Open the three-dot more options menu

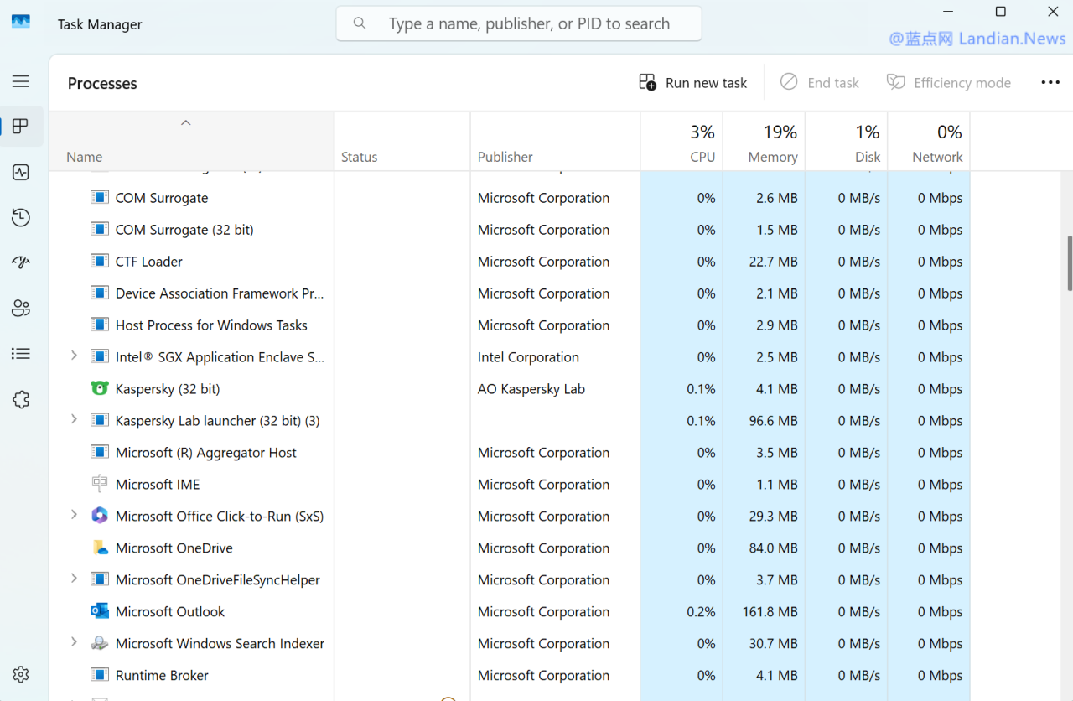point(1050,82)
